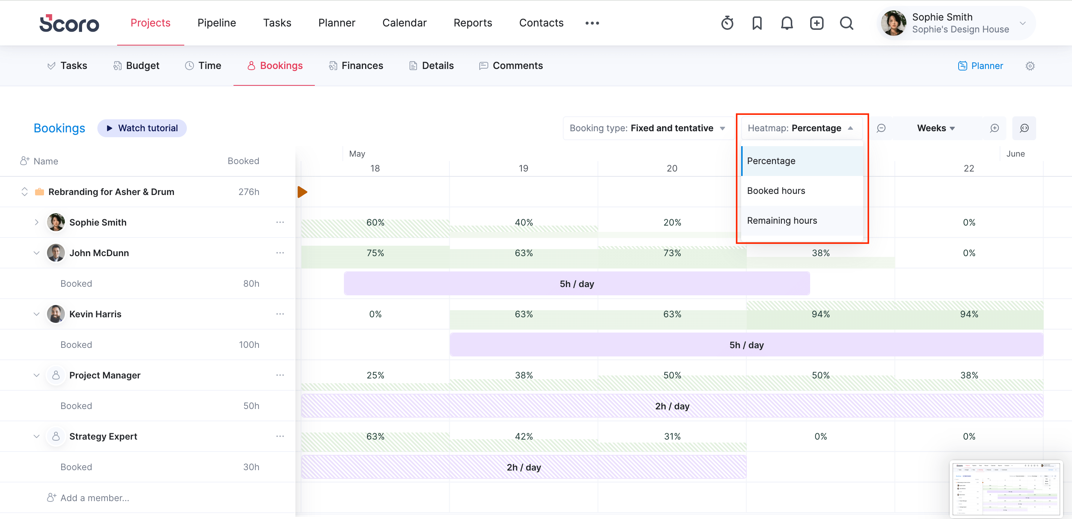Click Project Manager's 2h / day tentative bar
The width and height of the screenshot is (1072, 519).
point(672,406)
